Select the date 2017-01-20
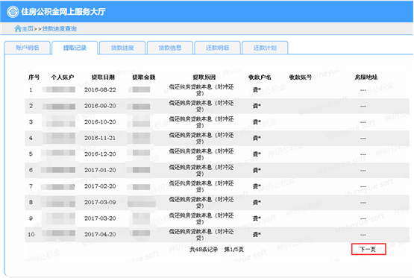Image resolution: width=414 pixels, height=278 pixels. (100, 170)
